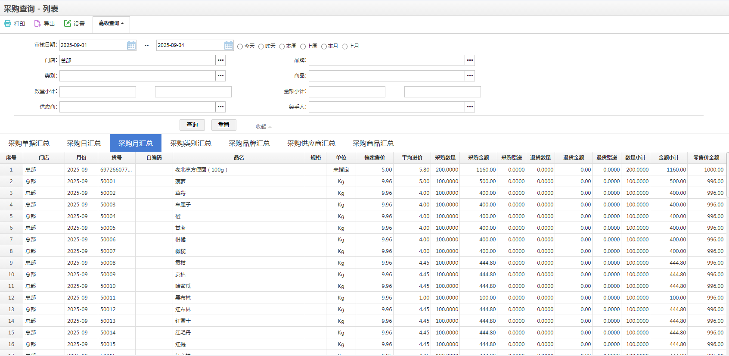Screen dimensions: 729x356
Task: Choose the 上月 radio option
Action: 344,47
